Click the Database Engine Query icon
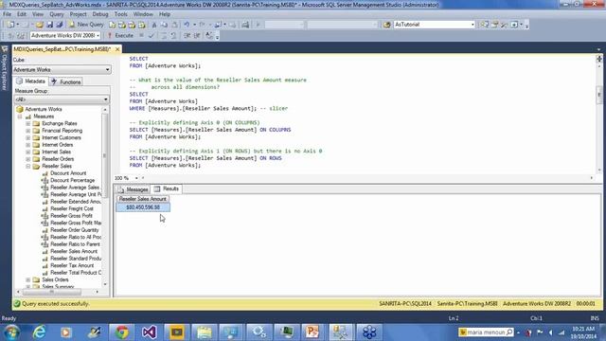 point(112,25)
